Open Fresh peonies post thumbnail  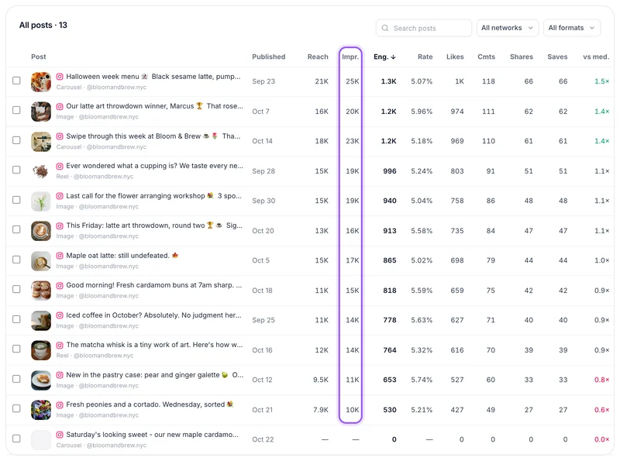(41, 410)
